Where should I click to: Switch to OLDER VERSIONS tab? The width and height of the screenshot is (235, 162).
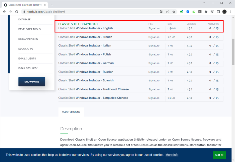71,112
